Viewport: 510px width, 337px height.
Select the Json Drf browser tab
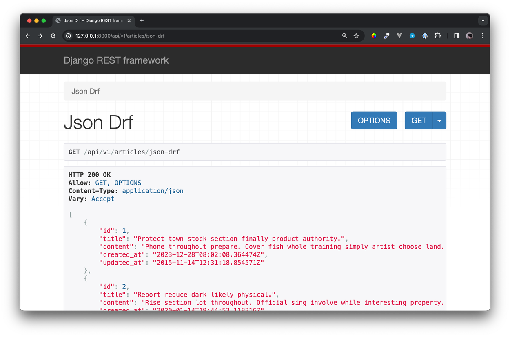[93, 20]
